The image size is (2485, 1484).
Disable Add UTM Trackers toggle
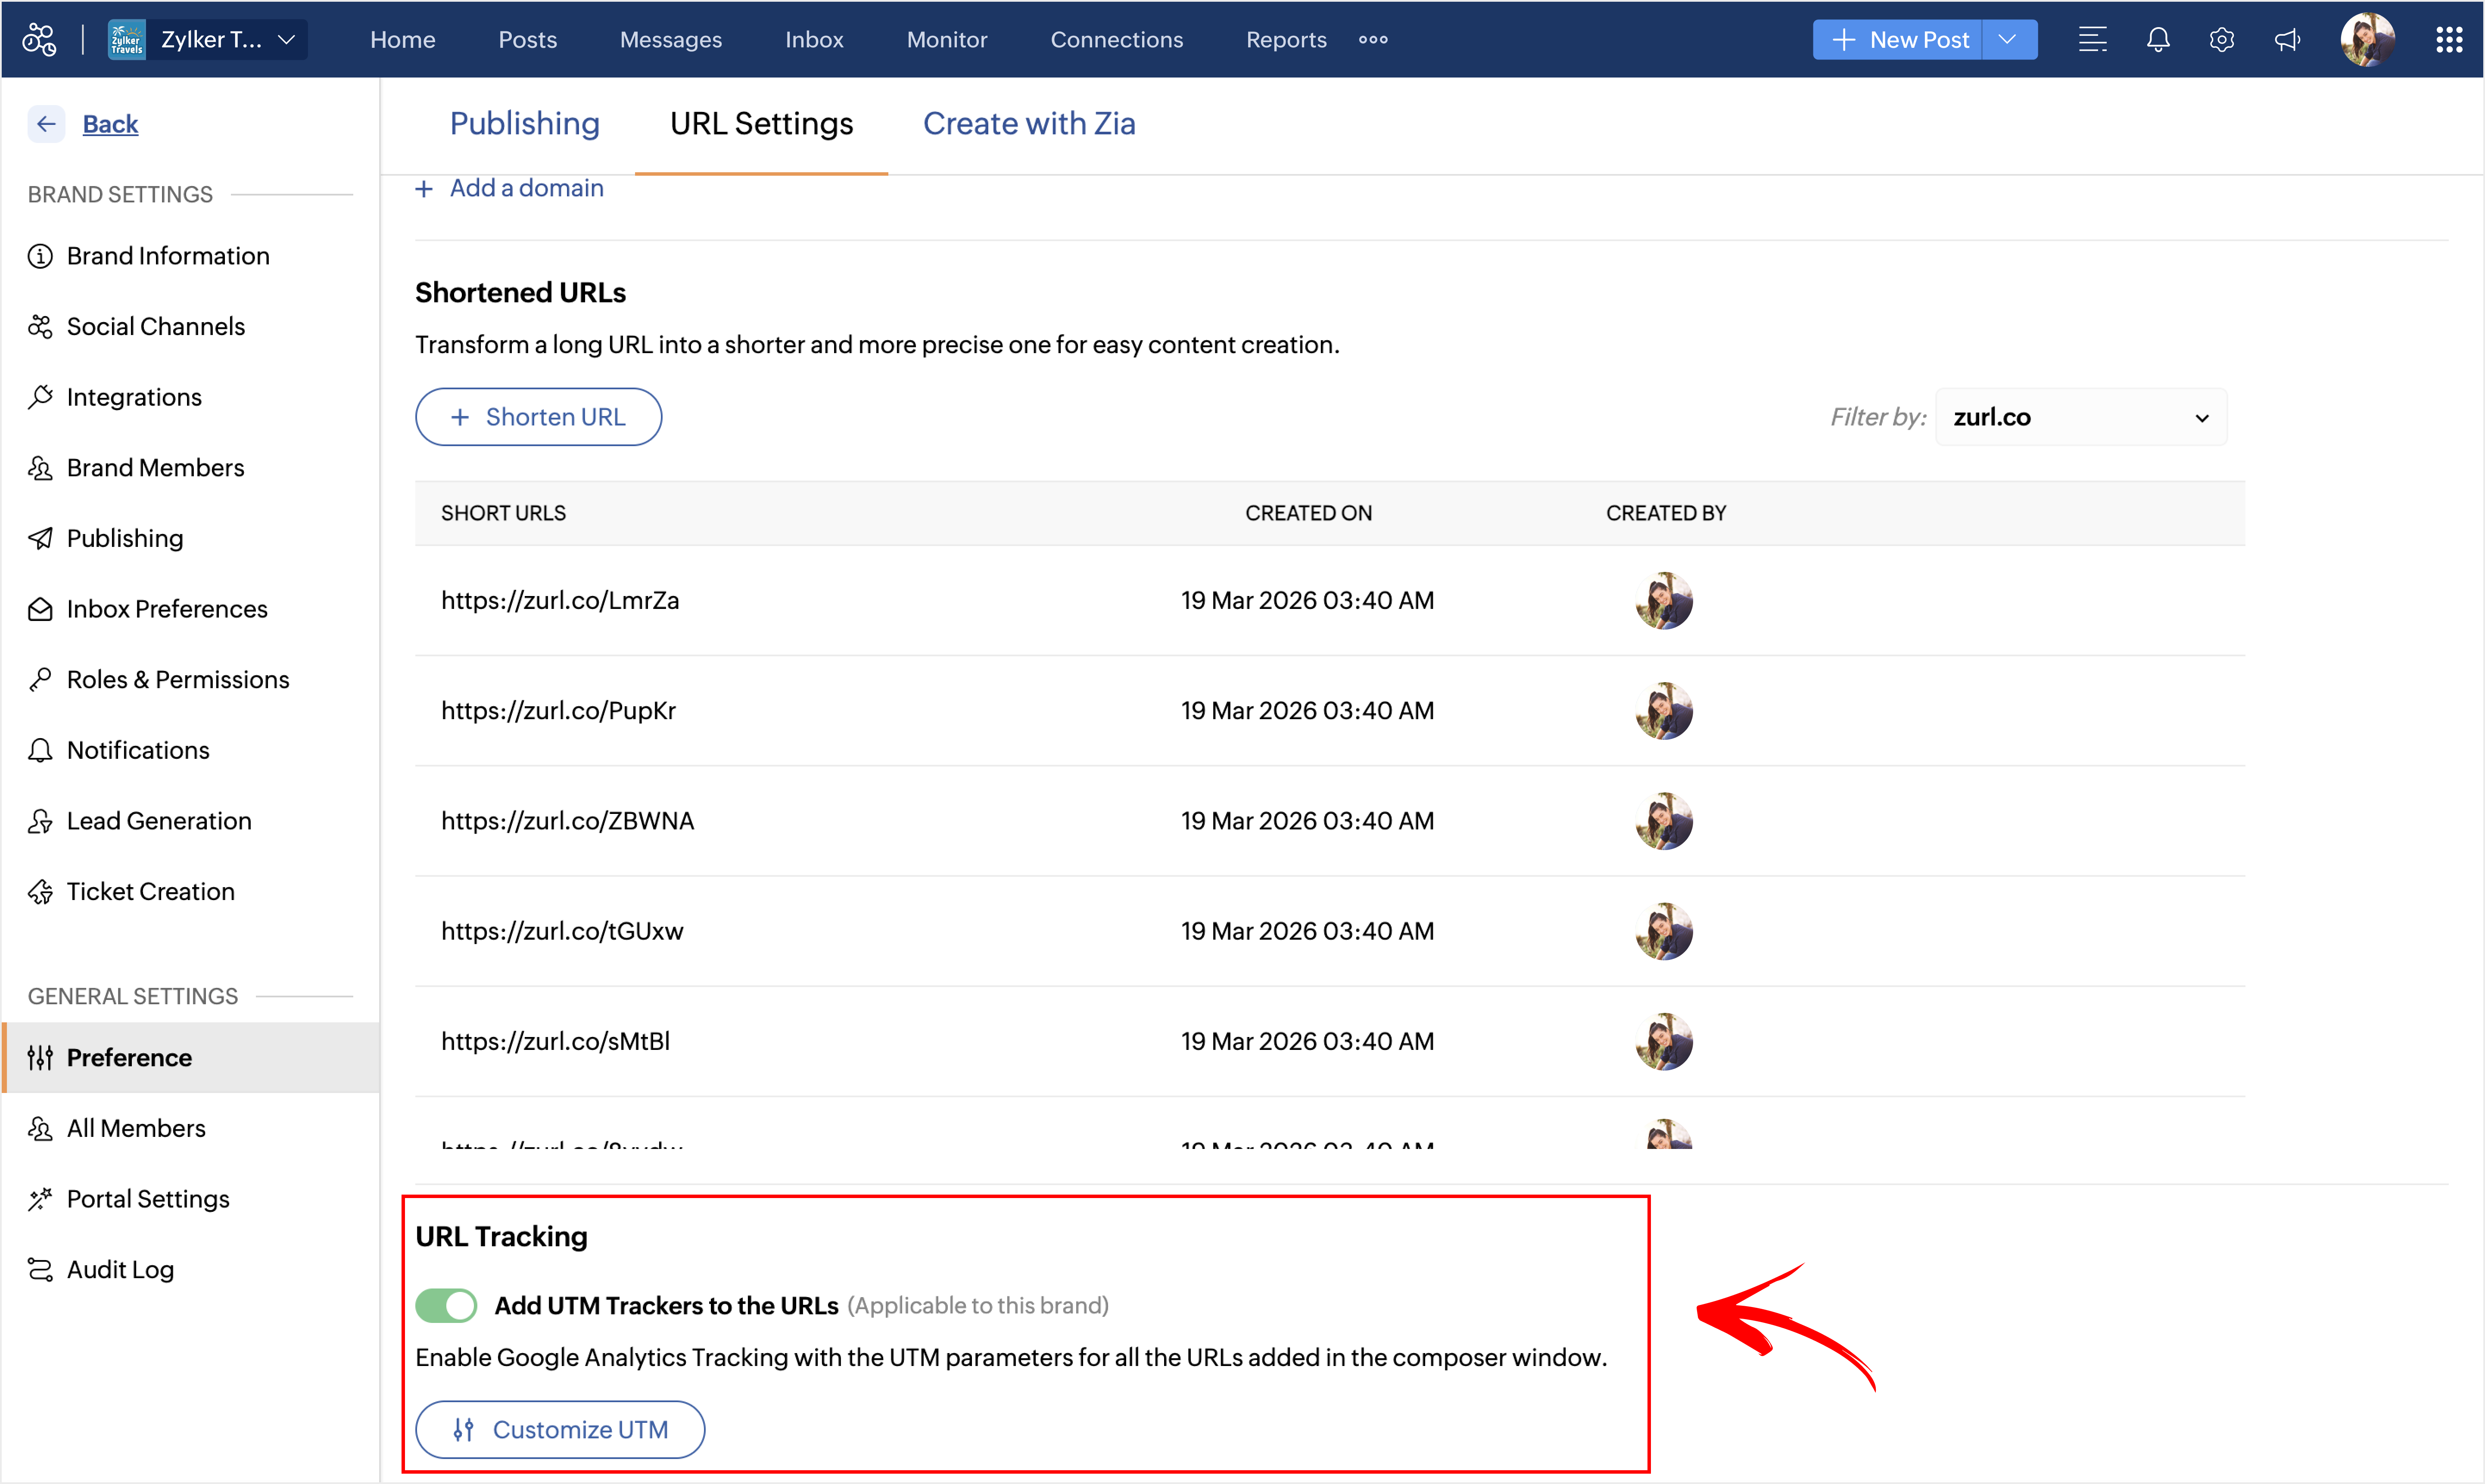coord(446,1305)
